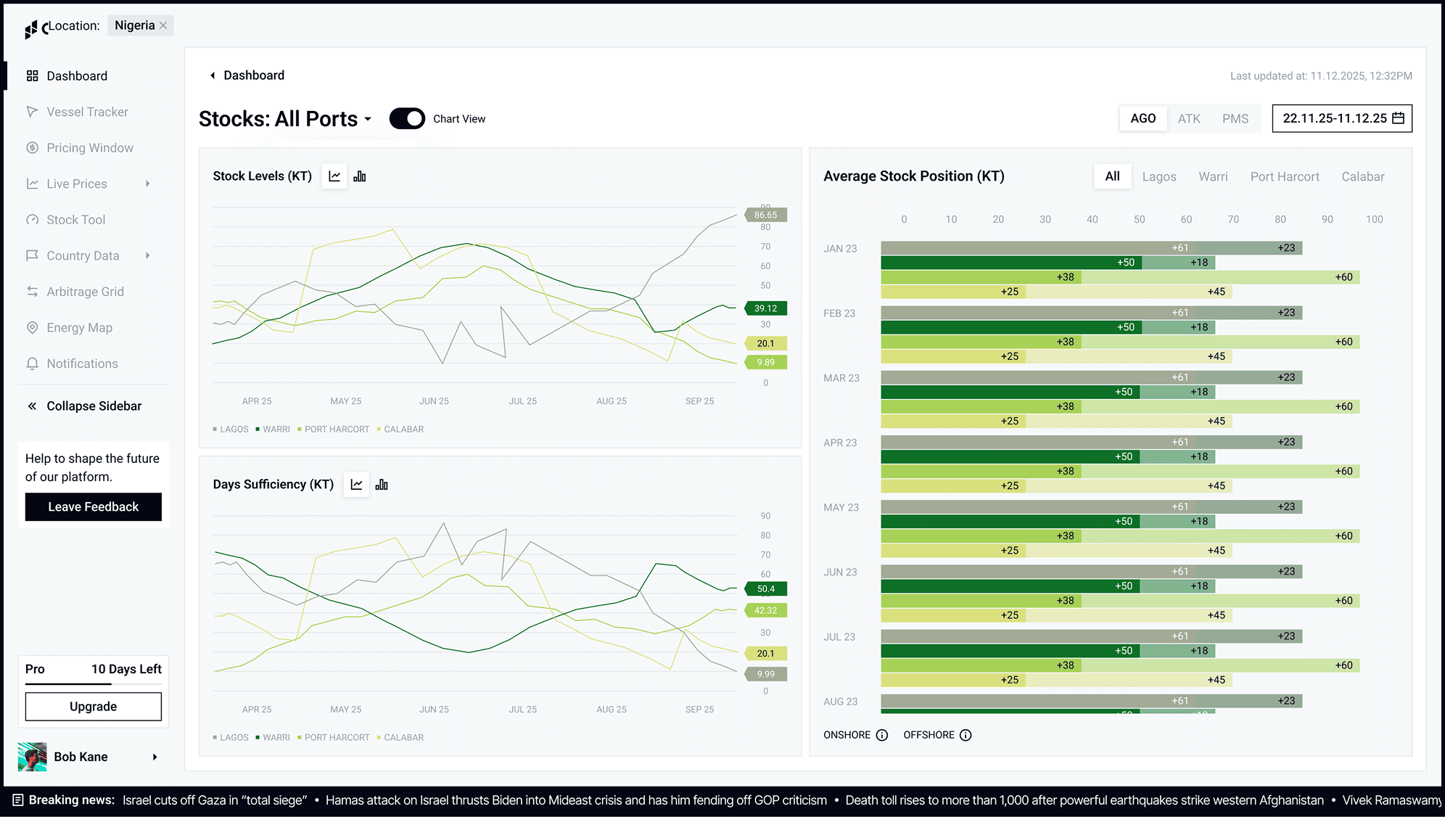Screen dimensions: 1445x817
Task: Click the Energy Map pin icon
Action: (x=32, y=327)
